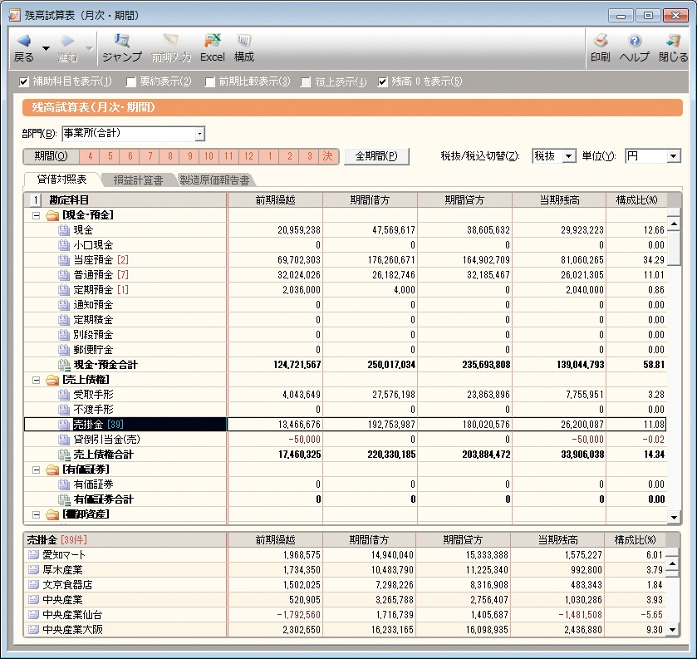The image size is (697, 659).
Task: Click the 文京食器店 sub-account icon
Action: coord(33,585)
